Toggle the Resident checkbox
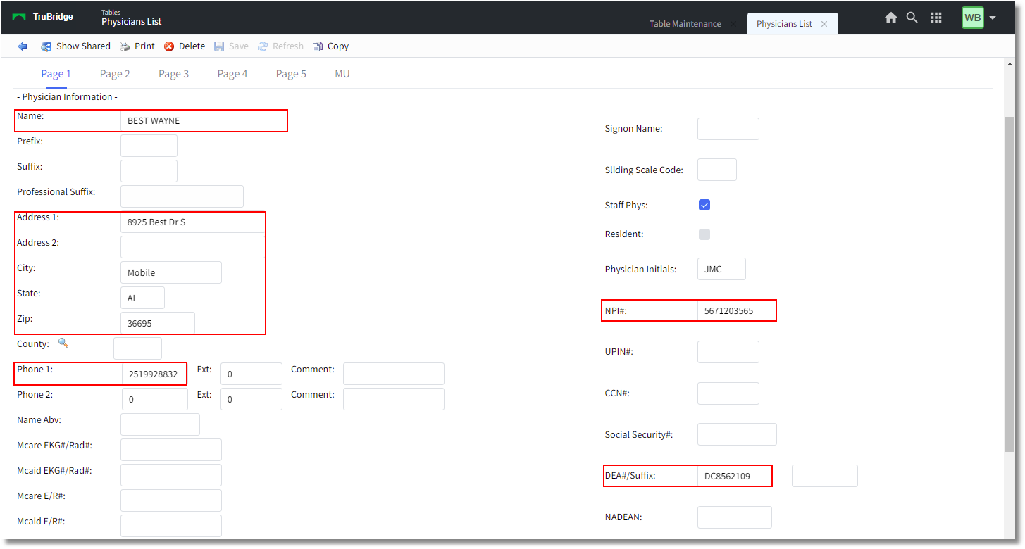Screen dimensions: 1025x549 tap(704, 234)
